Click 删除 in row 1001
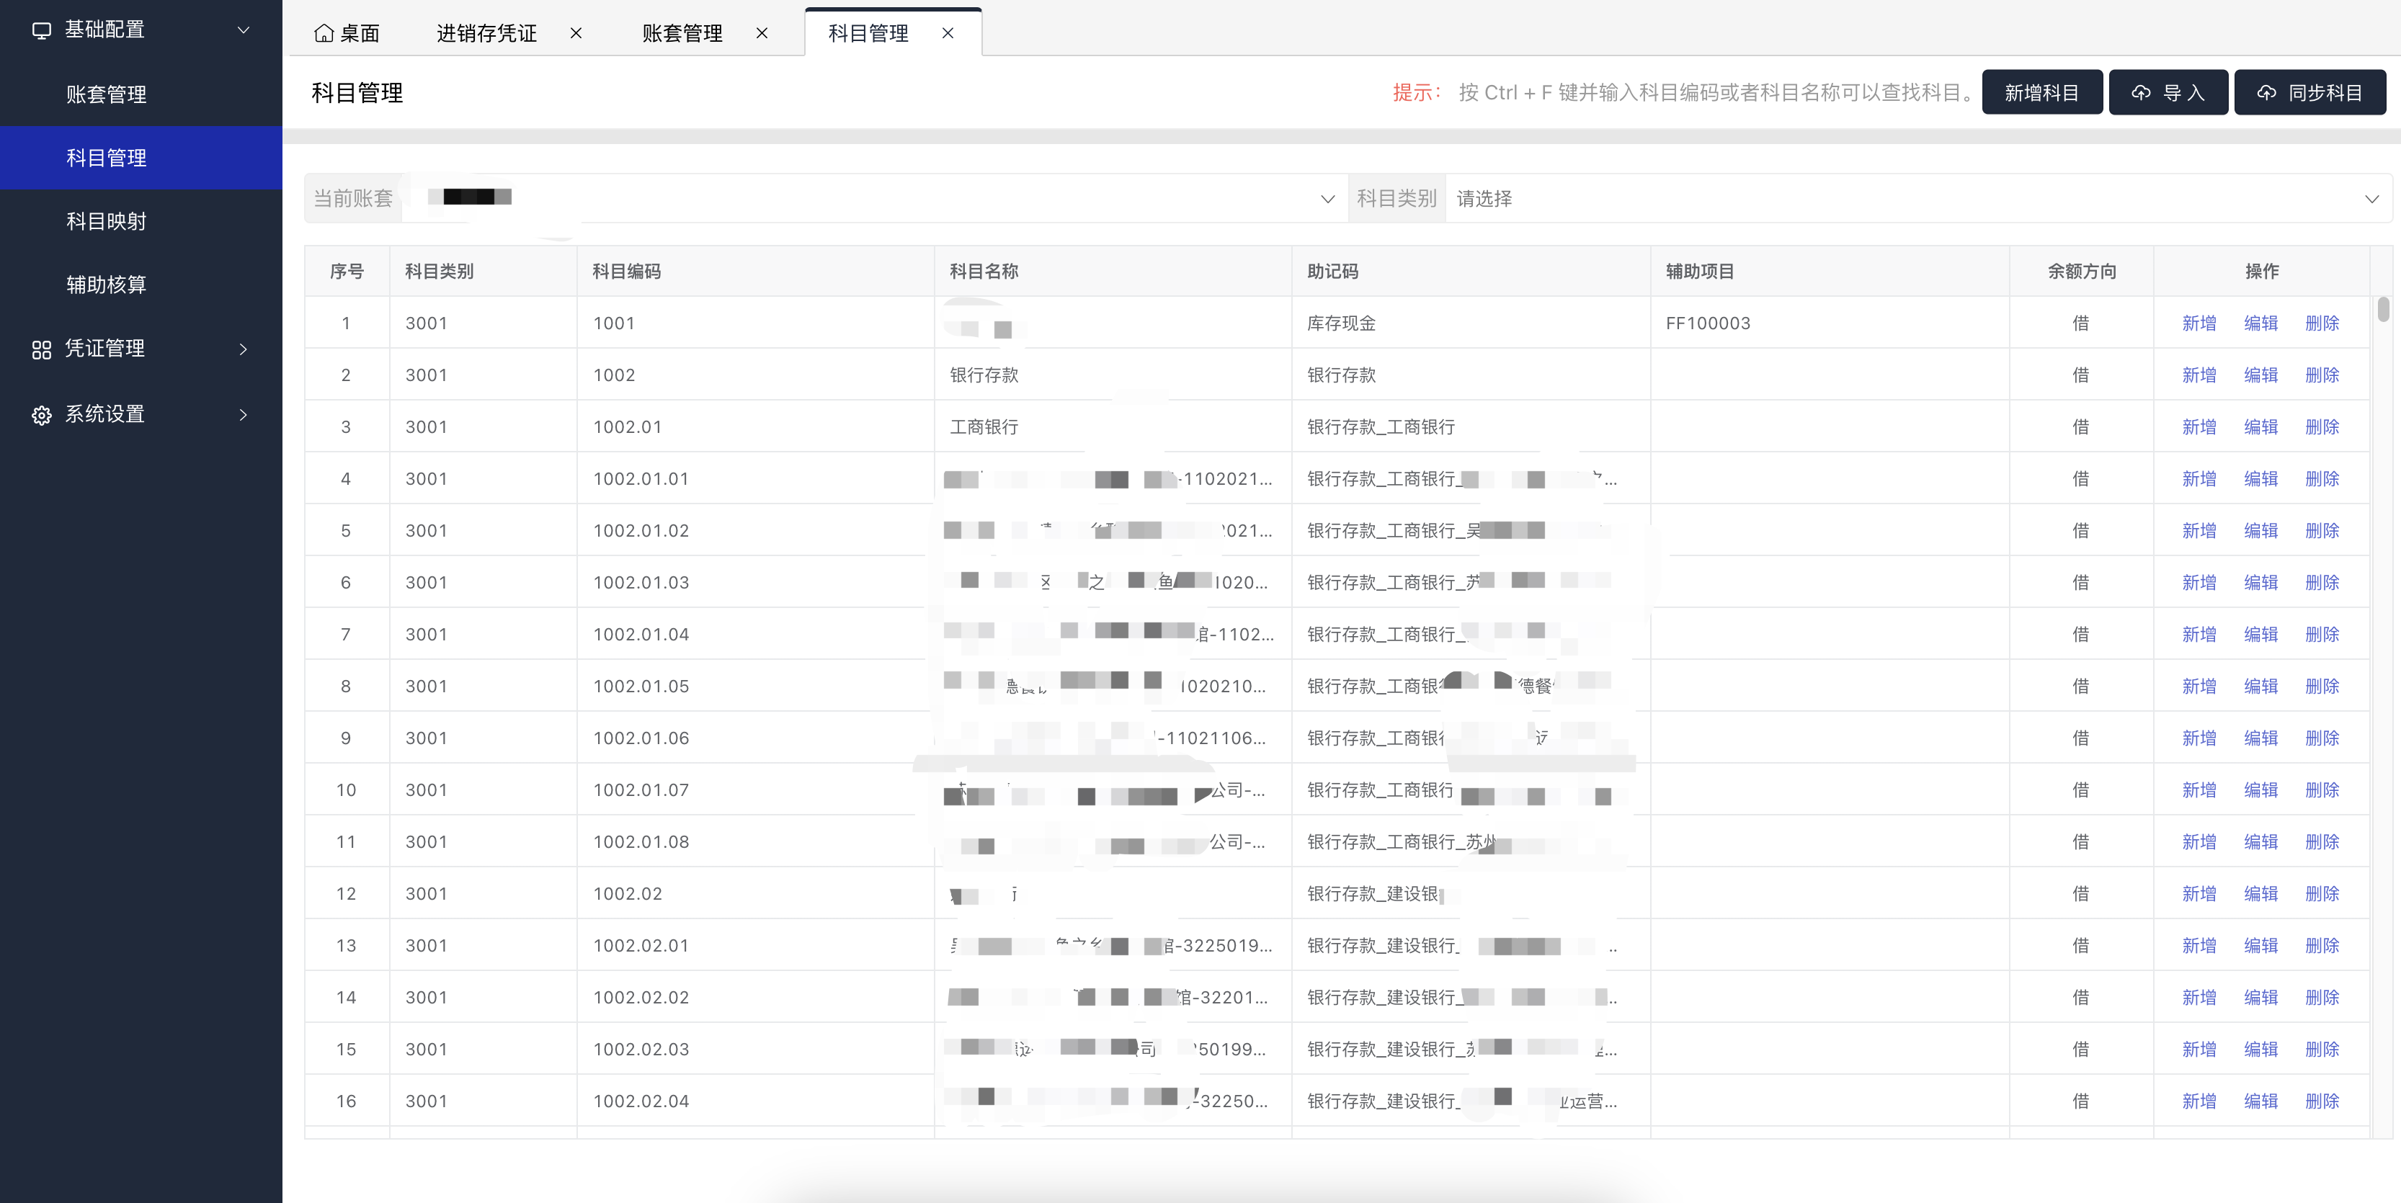The height and width of the screenshot is (1203, 2401). [x=2322, y=323]
